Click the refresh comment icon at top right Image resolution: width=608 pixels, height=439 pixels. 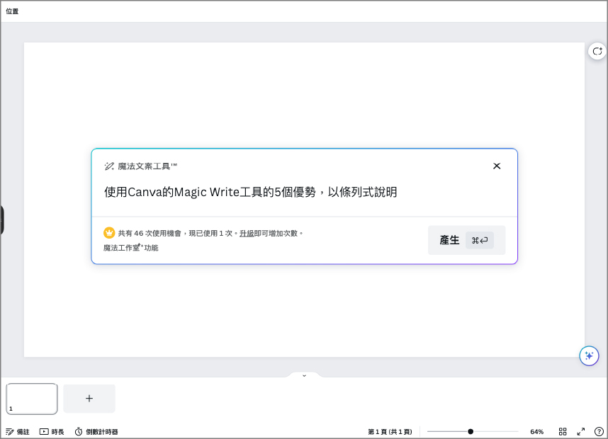597,51
